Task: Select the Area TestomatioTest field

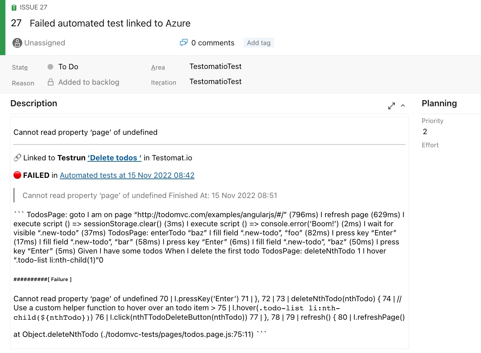Action: click(216, 67)
